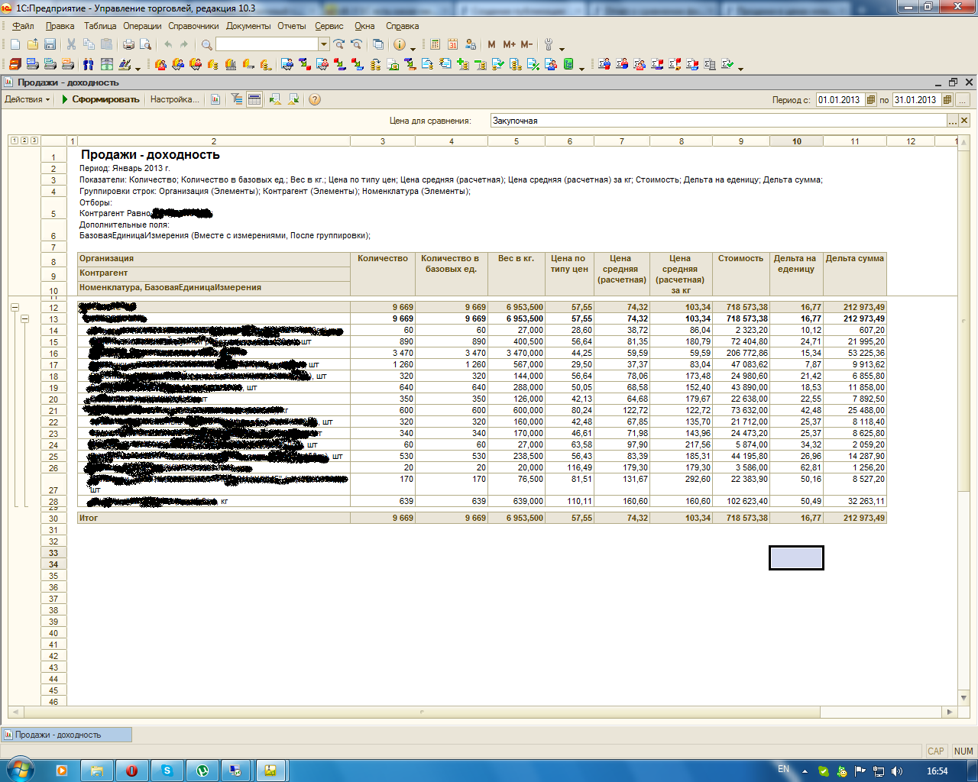Click the M- memory subtract button

tap(526, 45)
